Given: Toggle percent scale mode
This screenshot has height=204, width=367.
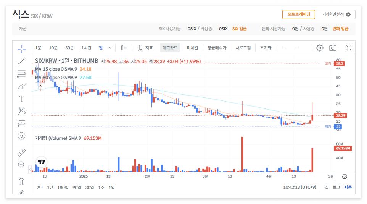Looking at the screenshot, I should pyautogui.click(x=325, y=188).
